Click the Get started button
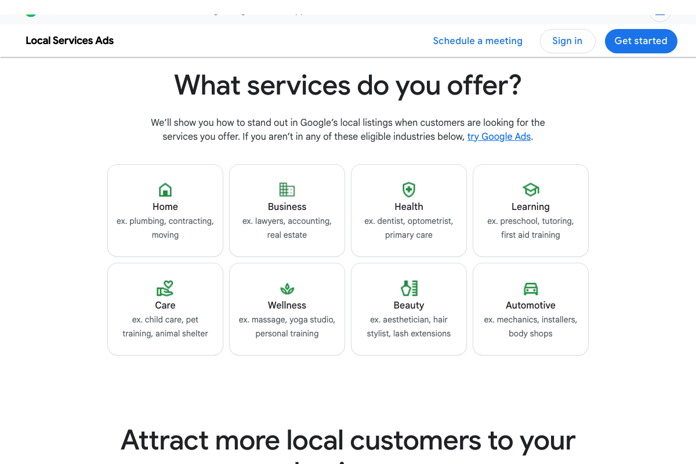The width and height of the screenshot is (696, 464). point(641,41)
